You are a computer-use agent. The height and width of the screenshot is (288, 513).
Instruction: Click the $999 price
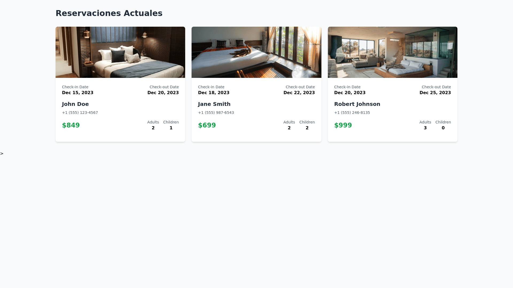coord(343,125)
